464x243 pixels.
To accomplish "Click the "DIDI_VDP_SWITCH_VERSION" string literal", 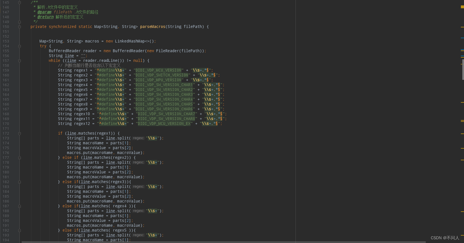I will pos(162,75).
